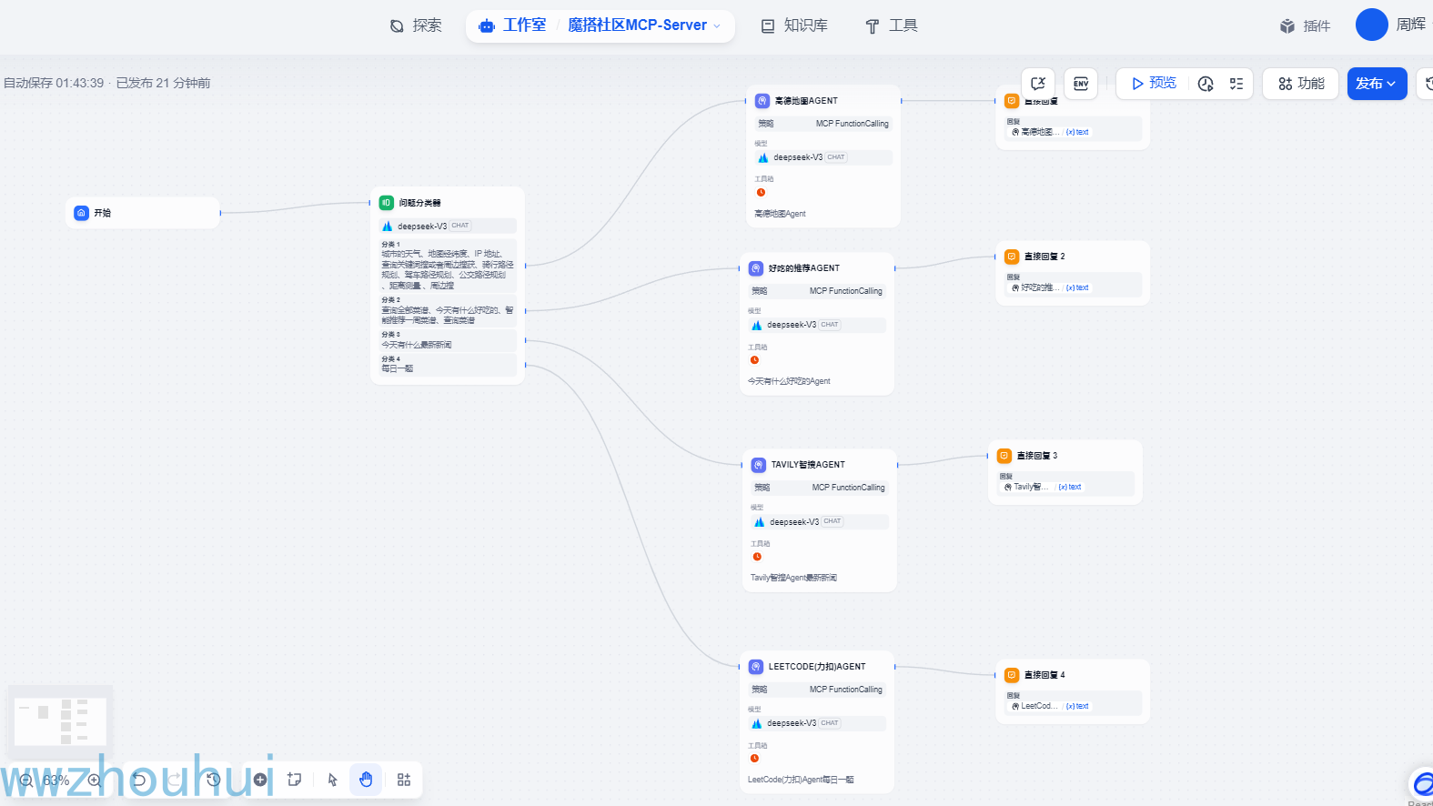Expand the 发布 (Publish) dropdown
The image size is (1433, 806).
click(x=1377, y=84)
